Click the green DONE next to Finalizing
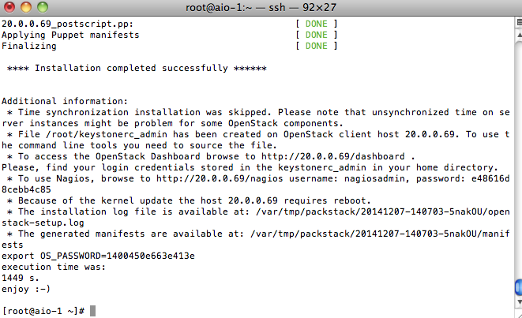522x318 pixels. [316, 46]
